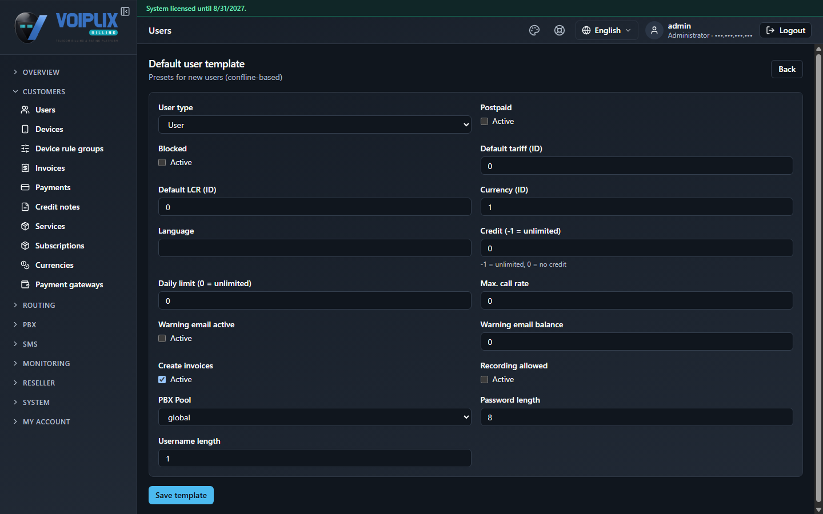Click the Logout button

tap(785, 30)
